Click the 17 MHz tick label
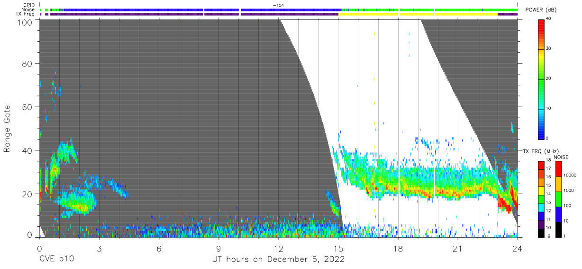The height and width of the screenshot is (269, 582). (x=549, y=168)
